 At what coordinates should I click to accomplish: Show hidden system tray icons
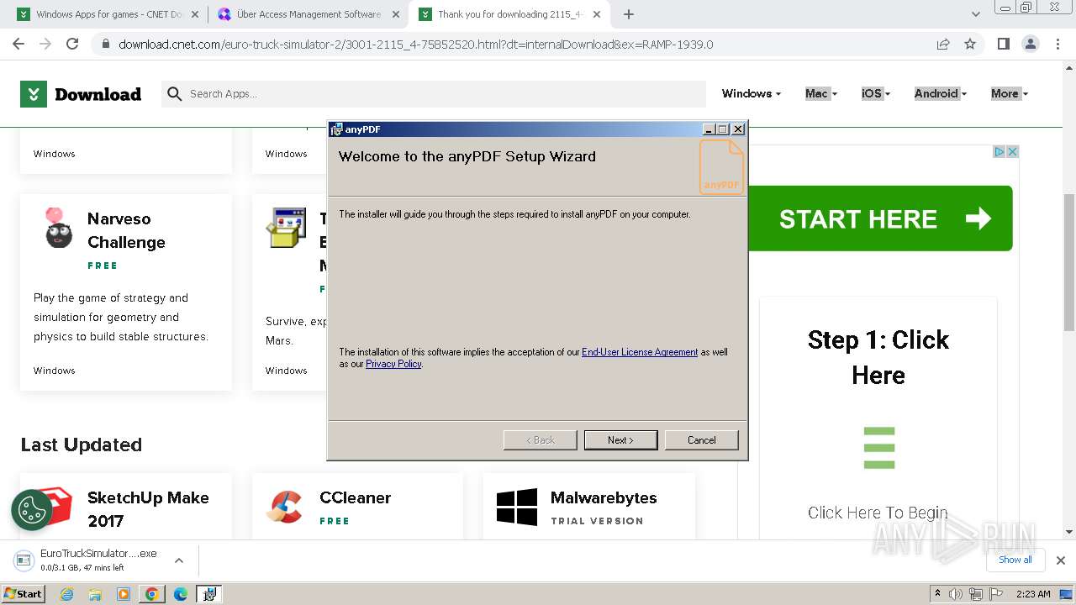[937, 594]
